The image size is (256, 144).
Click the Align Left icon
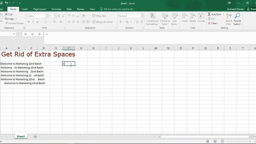point(69,22)
